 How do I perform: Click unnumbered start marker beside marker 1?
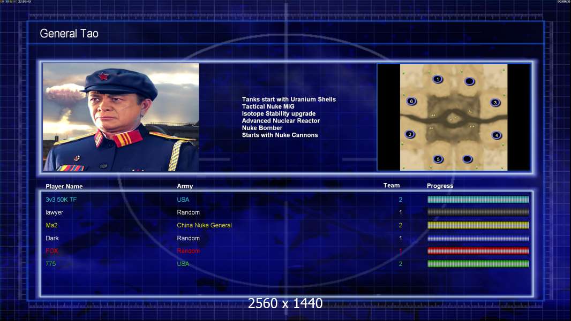(470, 81)
